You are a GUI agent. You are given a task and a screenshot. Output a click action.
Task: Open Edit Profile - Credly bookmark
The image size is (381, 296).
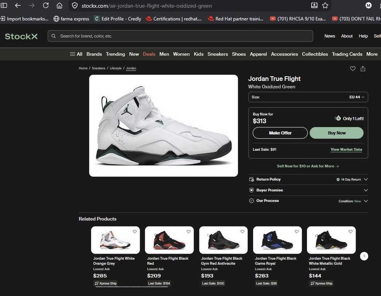118,19
